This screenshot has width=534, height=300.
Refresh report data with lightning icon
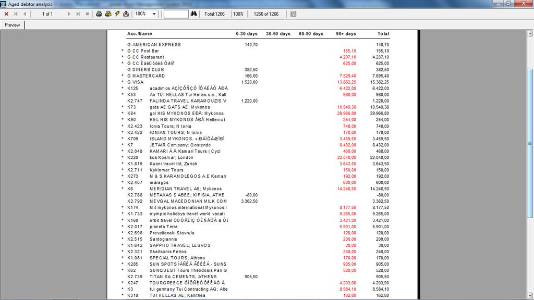(x=117, y=14)
